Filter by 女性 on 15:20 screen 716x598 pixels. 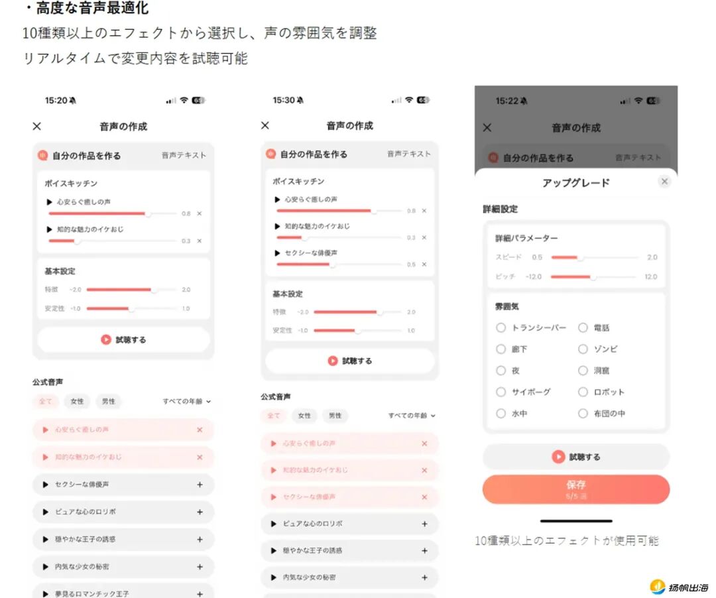(x=77, y=401)
